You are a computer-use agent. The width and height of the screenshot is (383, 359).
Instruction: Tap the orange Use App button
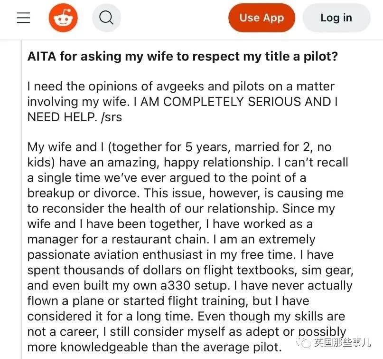[x=262, y=18]
